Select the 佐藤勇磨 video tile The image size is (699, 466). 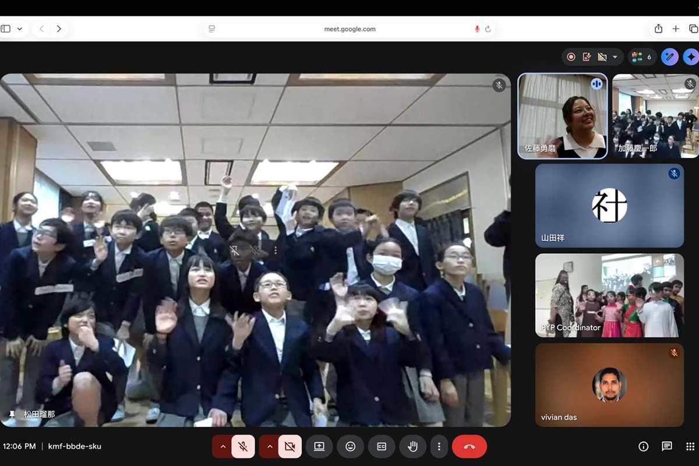pyautogui.click(x=563, y=116)
